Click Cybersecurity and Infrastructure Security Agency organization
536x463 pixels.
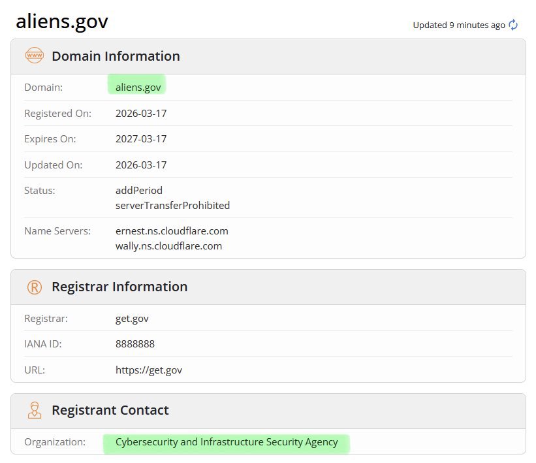[227, 442]
